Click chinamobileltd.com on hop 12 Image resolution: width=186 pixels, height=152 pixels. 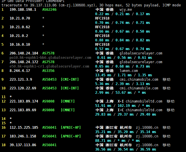click(x=144, y=101)
